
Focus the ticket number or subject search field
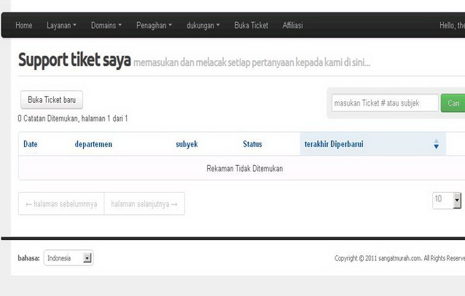tap(385, 103)
